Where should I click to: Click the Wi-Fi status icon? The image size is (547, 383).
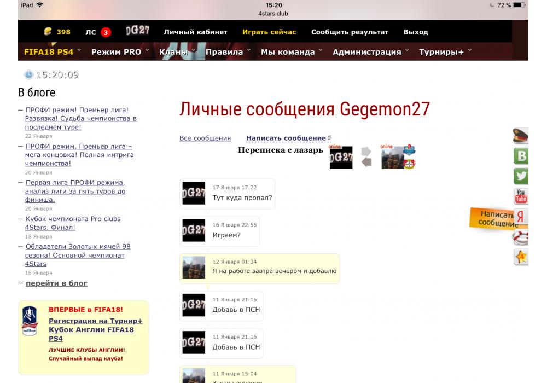click(40, 5)
